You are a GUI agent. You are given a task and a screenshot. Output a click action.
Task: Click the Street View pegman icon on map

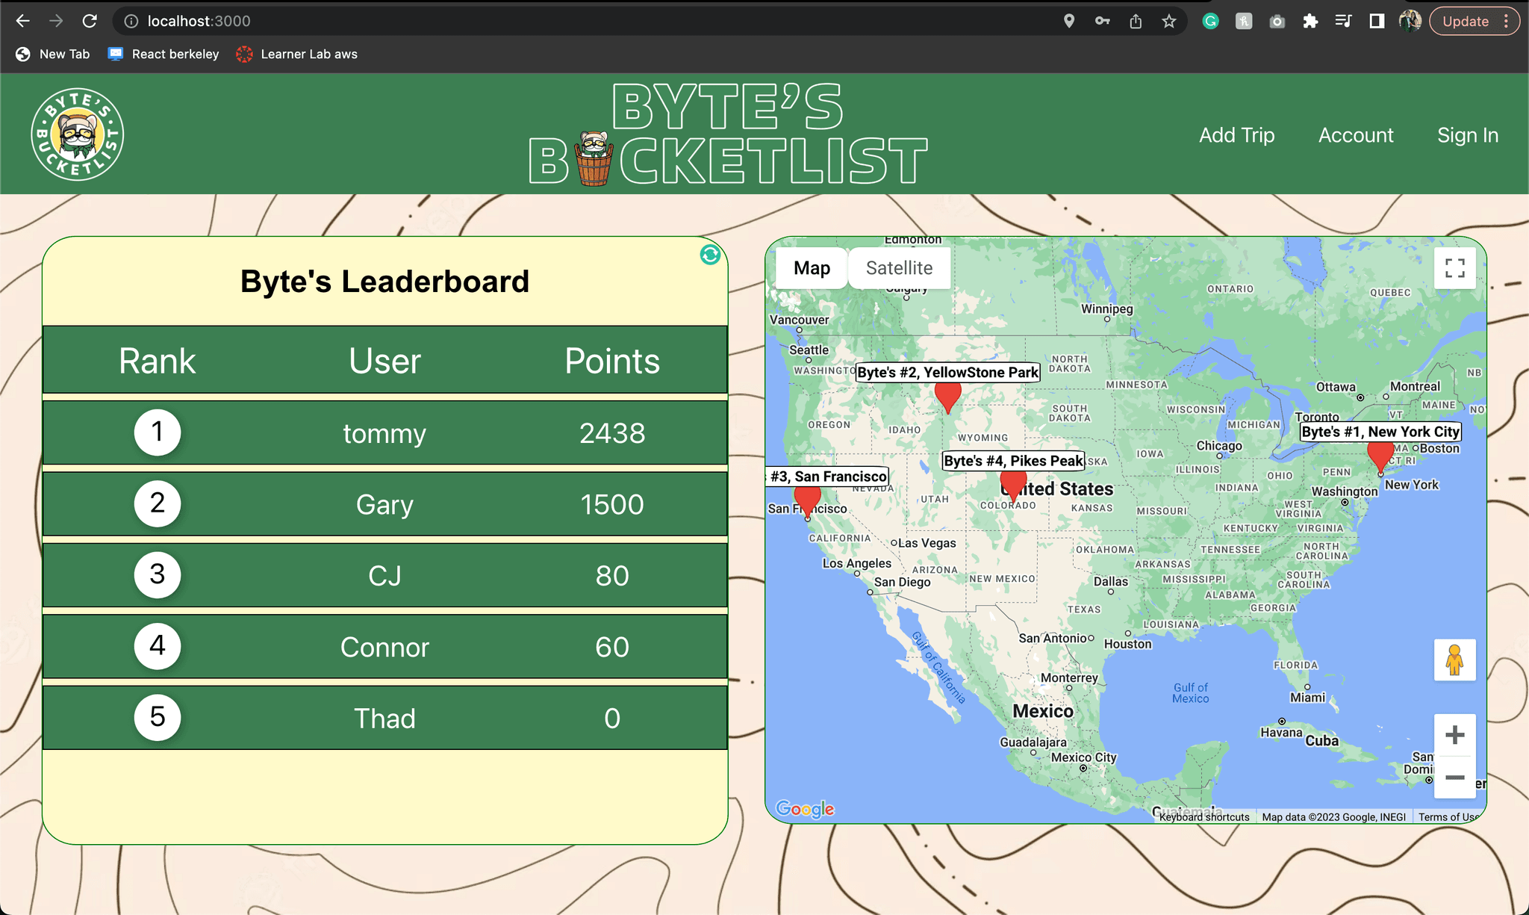[1455, 659]
